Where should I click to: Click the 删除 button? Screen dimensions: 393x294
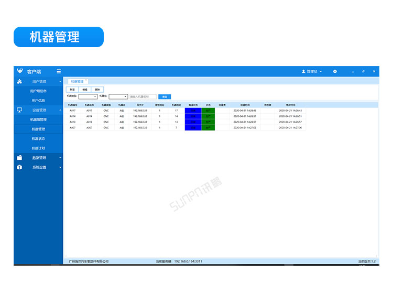[x=97, y=90]
